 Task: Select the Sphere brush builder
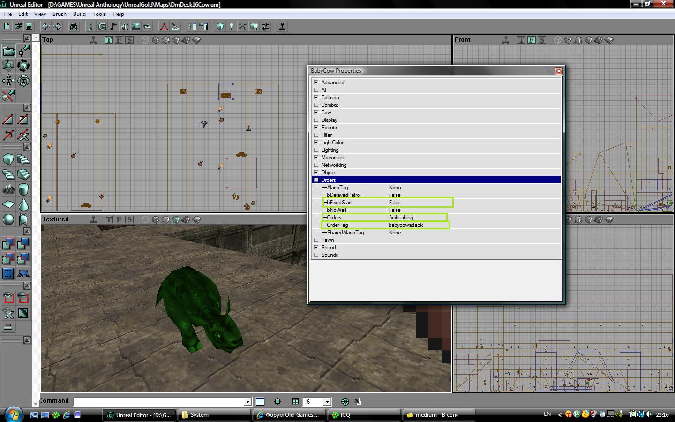click(8, 219)
